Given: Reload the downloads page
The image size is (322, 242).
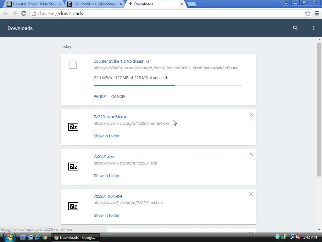Looking at the screenshot, I should 24,13.
